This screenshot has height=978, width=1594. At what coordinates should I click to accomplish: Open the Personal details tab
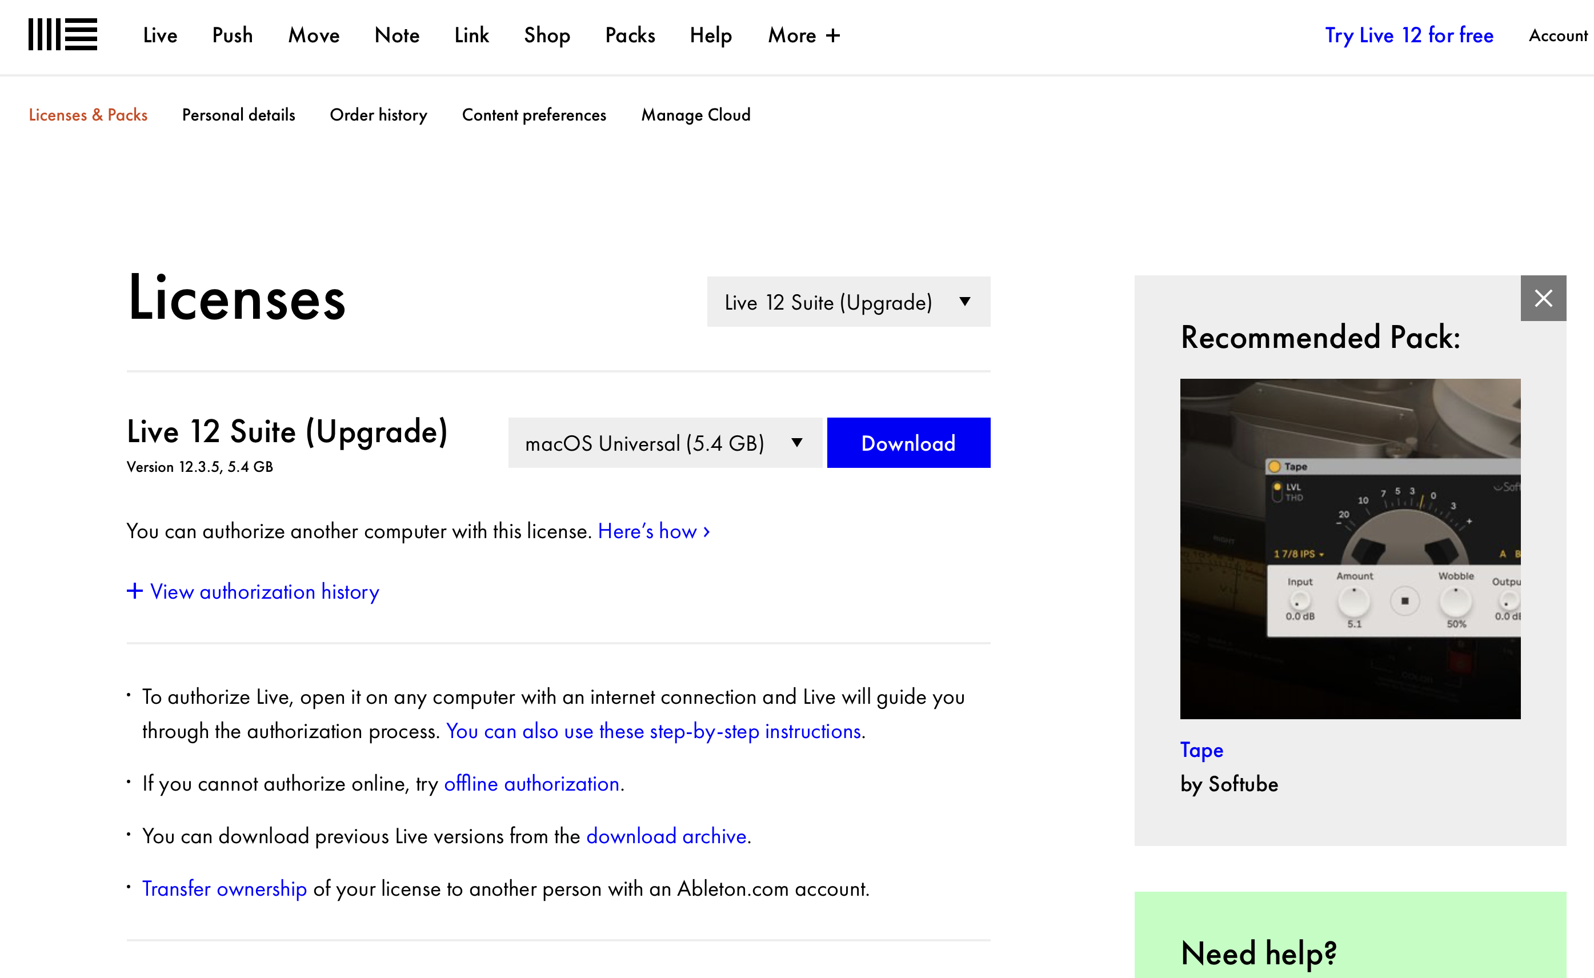(238, 114)
